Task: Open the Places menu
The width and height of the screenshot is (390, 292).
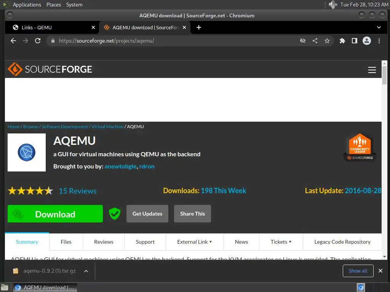Action: [x=54, y=5]
